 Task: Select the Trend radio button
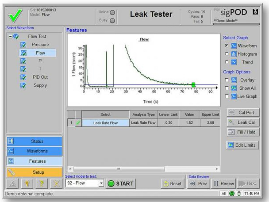[227, 62]
